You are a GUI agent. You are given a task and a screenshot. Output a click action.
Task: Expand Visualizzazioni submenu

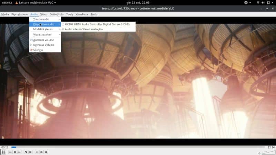tap(45, 34)
